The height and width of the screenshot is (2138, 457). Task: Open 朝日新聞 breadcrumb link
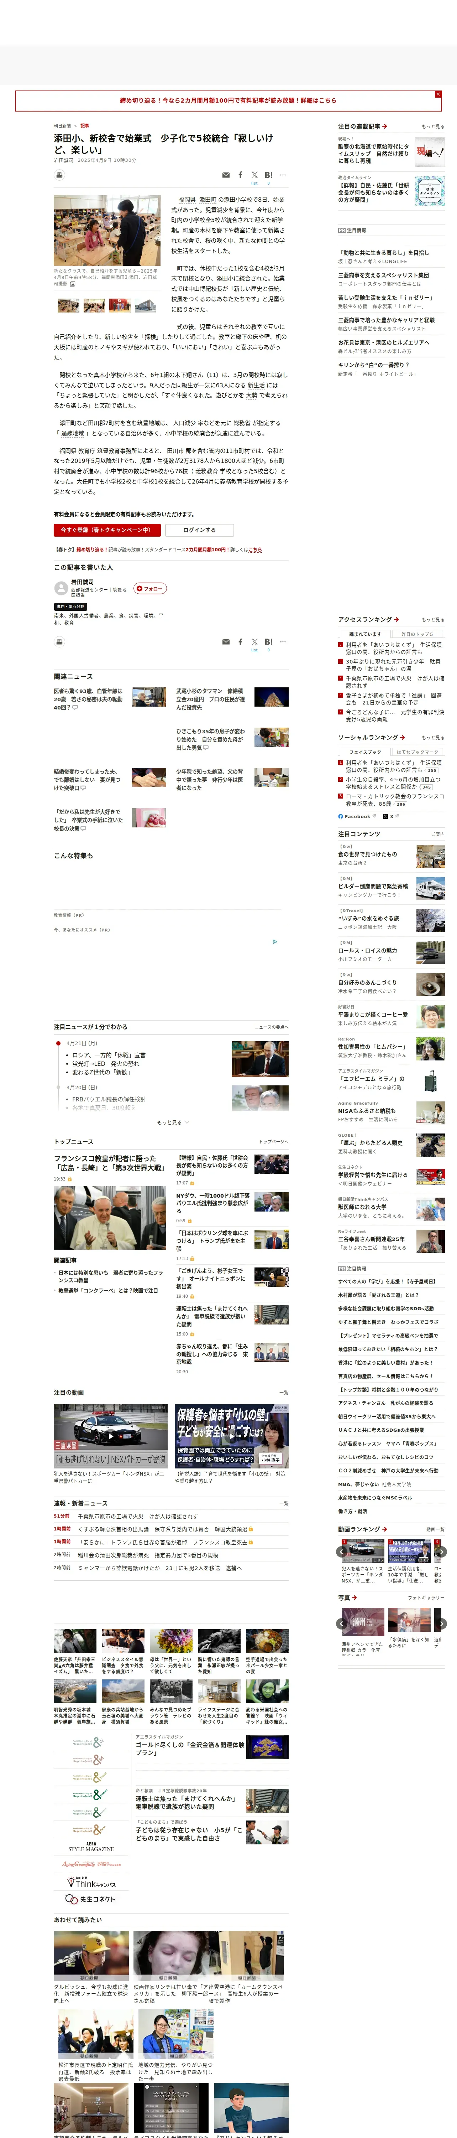click(x=62, y=126)
